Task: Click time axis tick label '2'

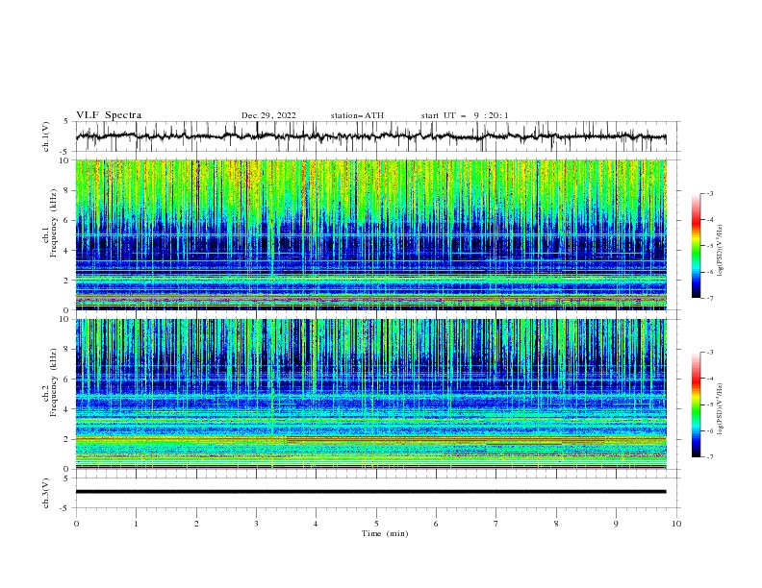Action: click(196, 524)
